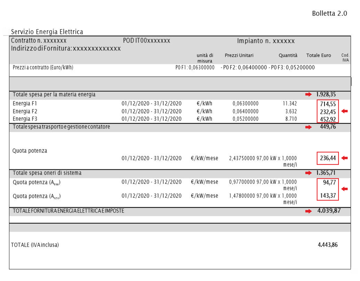
Task: Select the Servizio Energia Elettrica heading
Action: tap(47, 32)
